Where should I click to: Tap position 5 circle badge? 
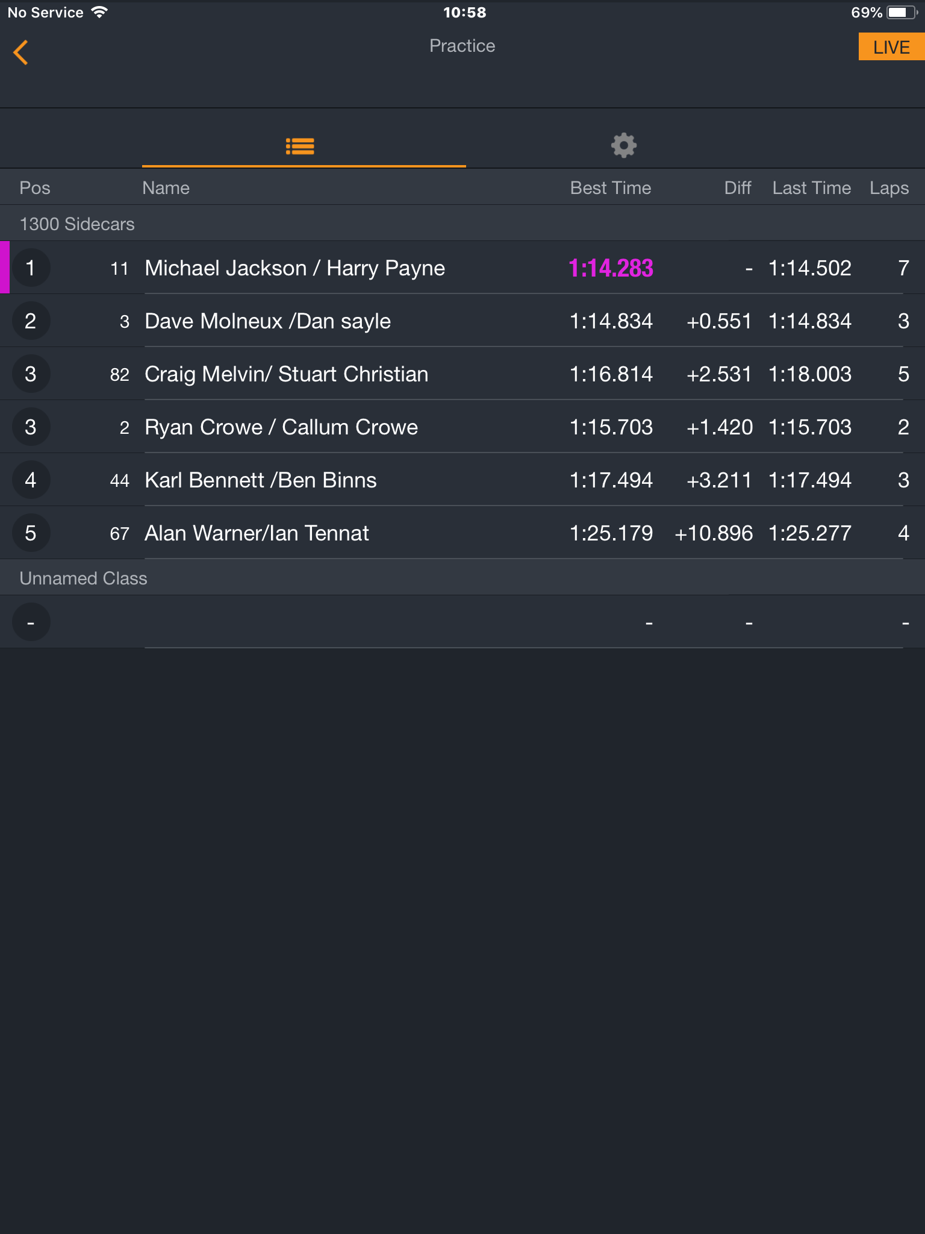(x=31, y=533)
